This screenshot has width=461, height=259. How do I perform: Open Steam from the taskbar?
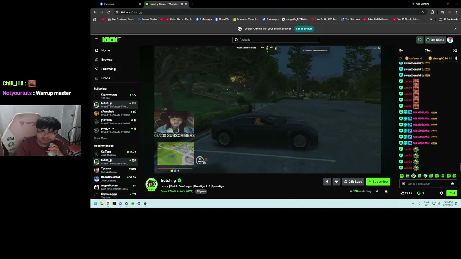(126, 204)
